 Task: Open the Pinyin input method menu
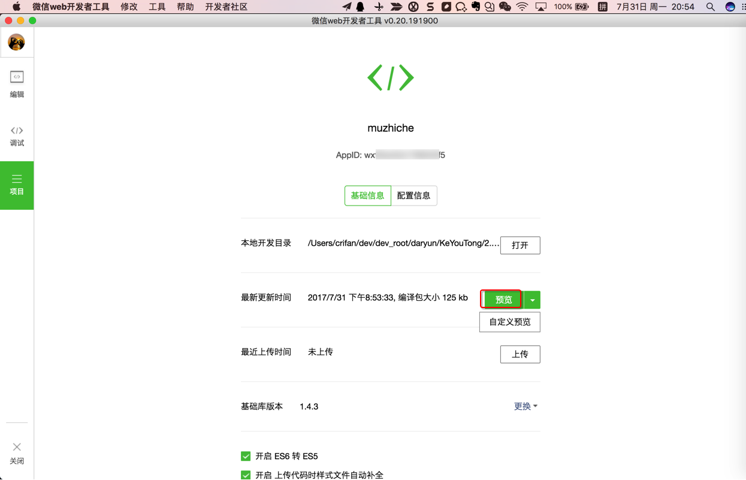click(x=603, y=7)
